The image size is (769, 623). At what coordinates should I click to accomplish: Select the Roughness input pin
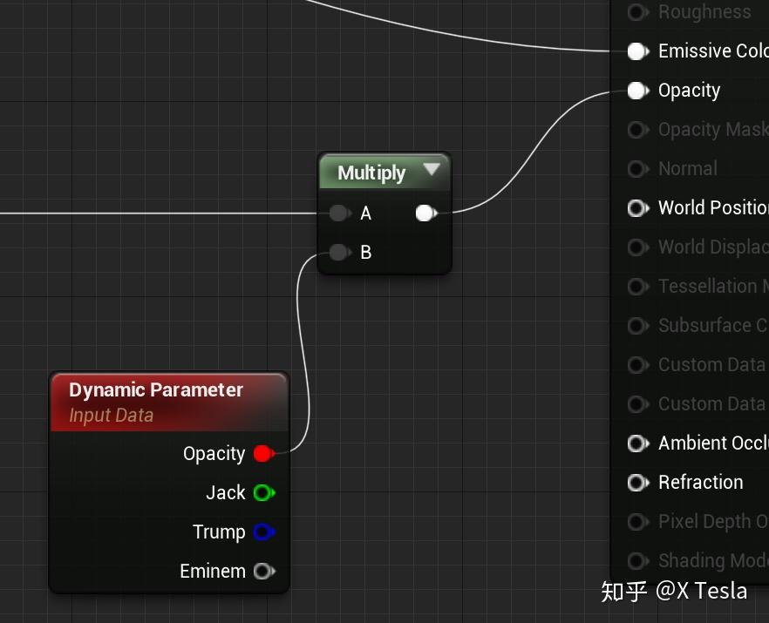point(637,12)
